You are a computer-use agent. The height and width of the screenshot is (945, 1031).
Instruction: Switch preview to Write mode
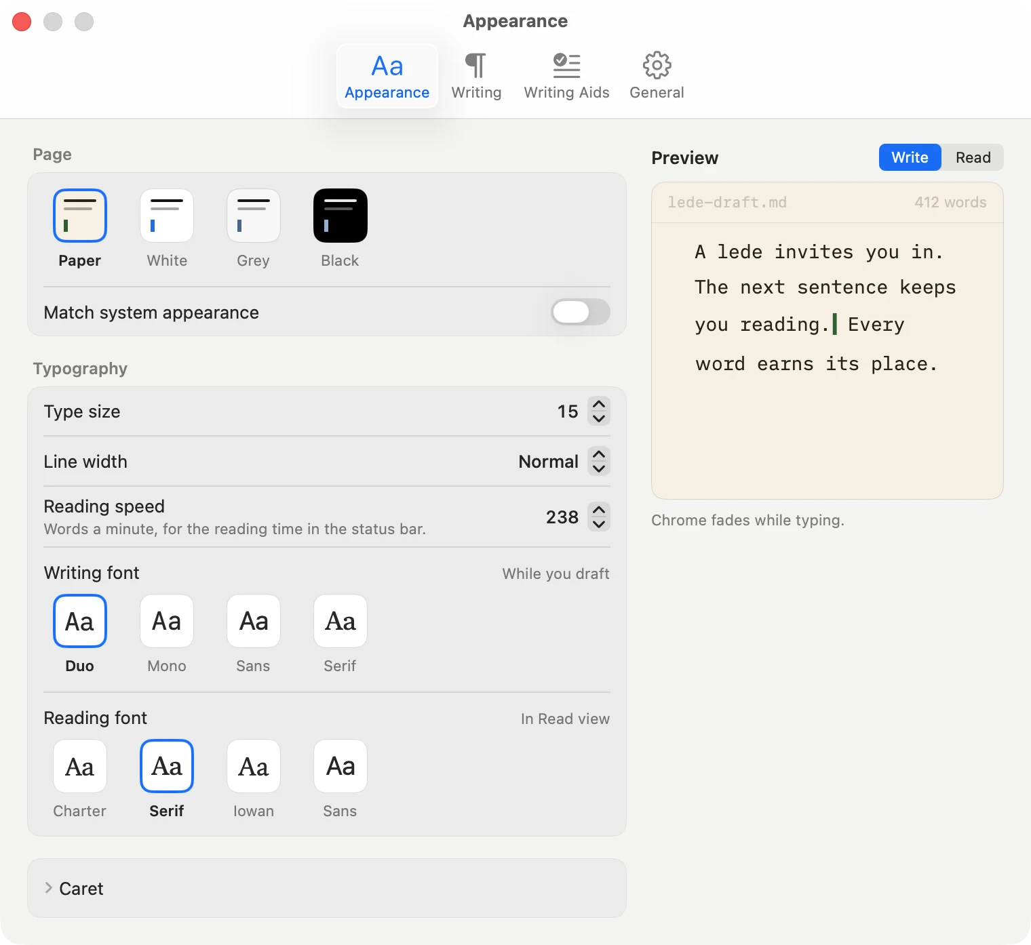coord(910,157)
